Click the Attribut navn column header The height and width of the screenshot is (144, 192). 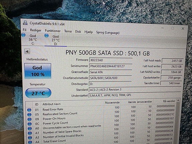click(51, 104)
